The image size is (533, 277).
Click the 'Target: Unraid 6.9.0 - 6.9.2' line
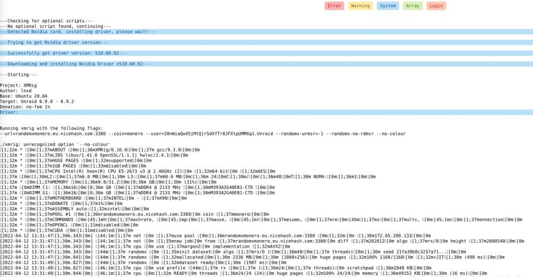click(x=37, y=101)
